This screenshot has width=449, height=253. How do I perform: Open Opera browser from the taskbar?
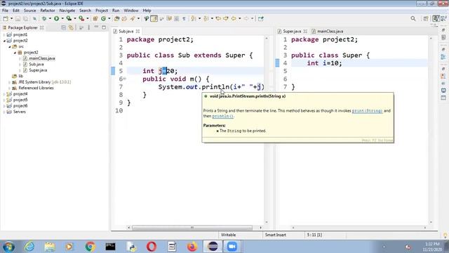tap(152, 247)
